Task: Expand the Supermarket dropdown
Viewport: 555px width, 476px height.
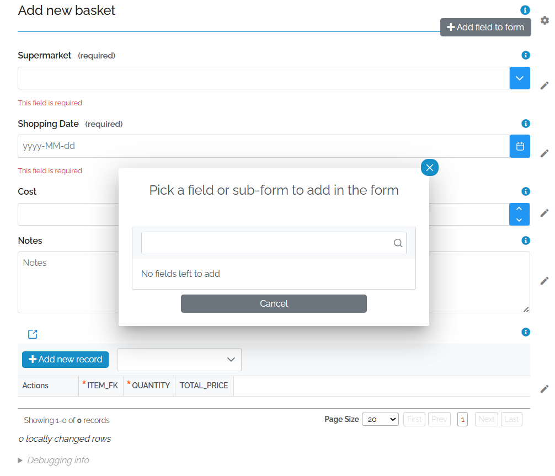Action: coord(519,78)
